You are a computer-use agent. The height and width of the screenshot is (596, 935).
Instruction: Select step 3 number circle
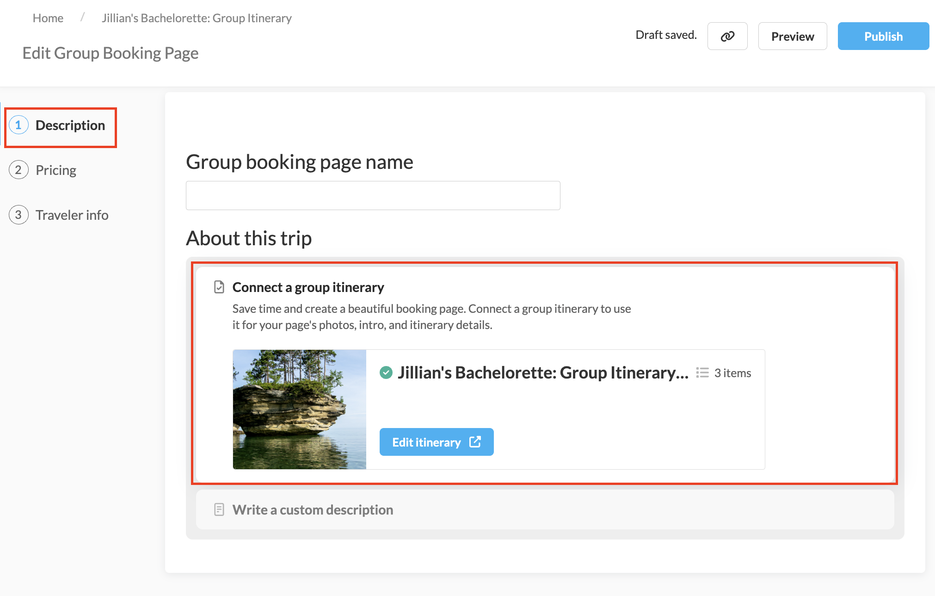click(x=18, y=215)
